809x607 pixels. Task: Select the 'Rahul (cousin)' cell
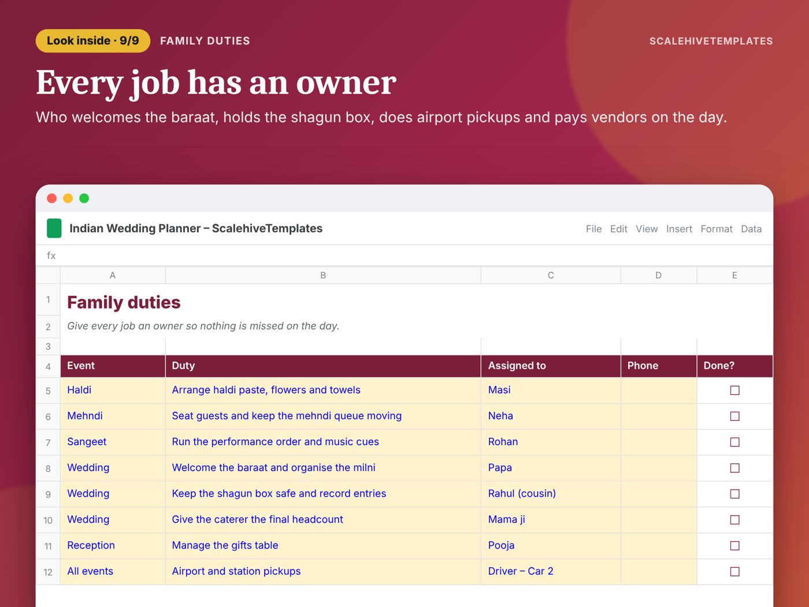(551, 494)
